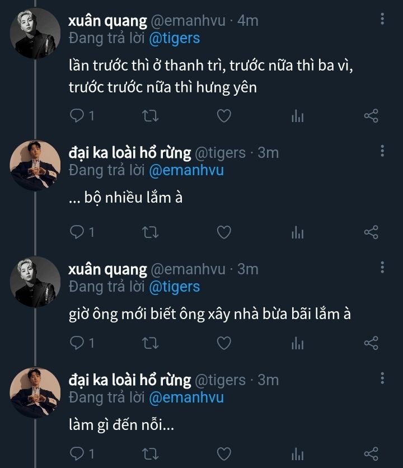
Task: Like the "bộ nhiều lắm à" tweet
Action: (224, 232)
